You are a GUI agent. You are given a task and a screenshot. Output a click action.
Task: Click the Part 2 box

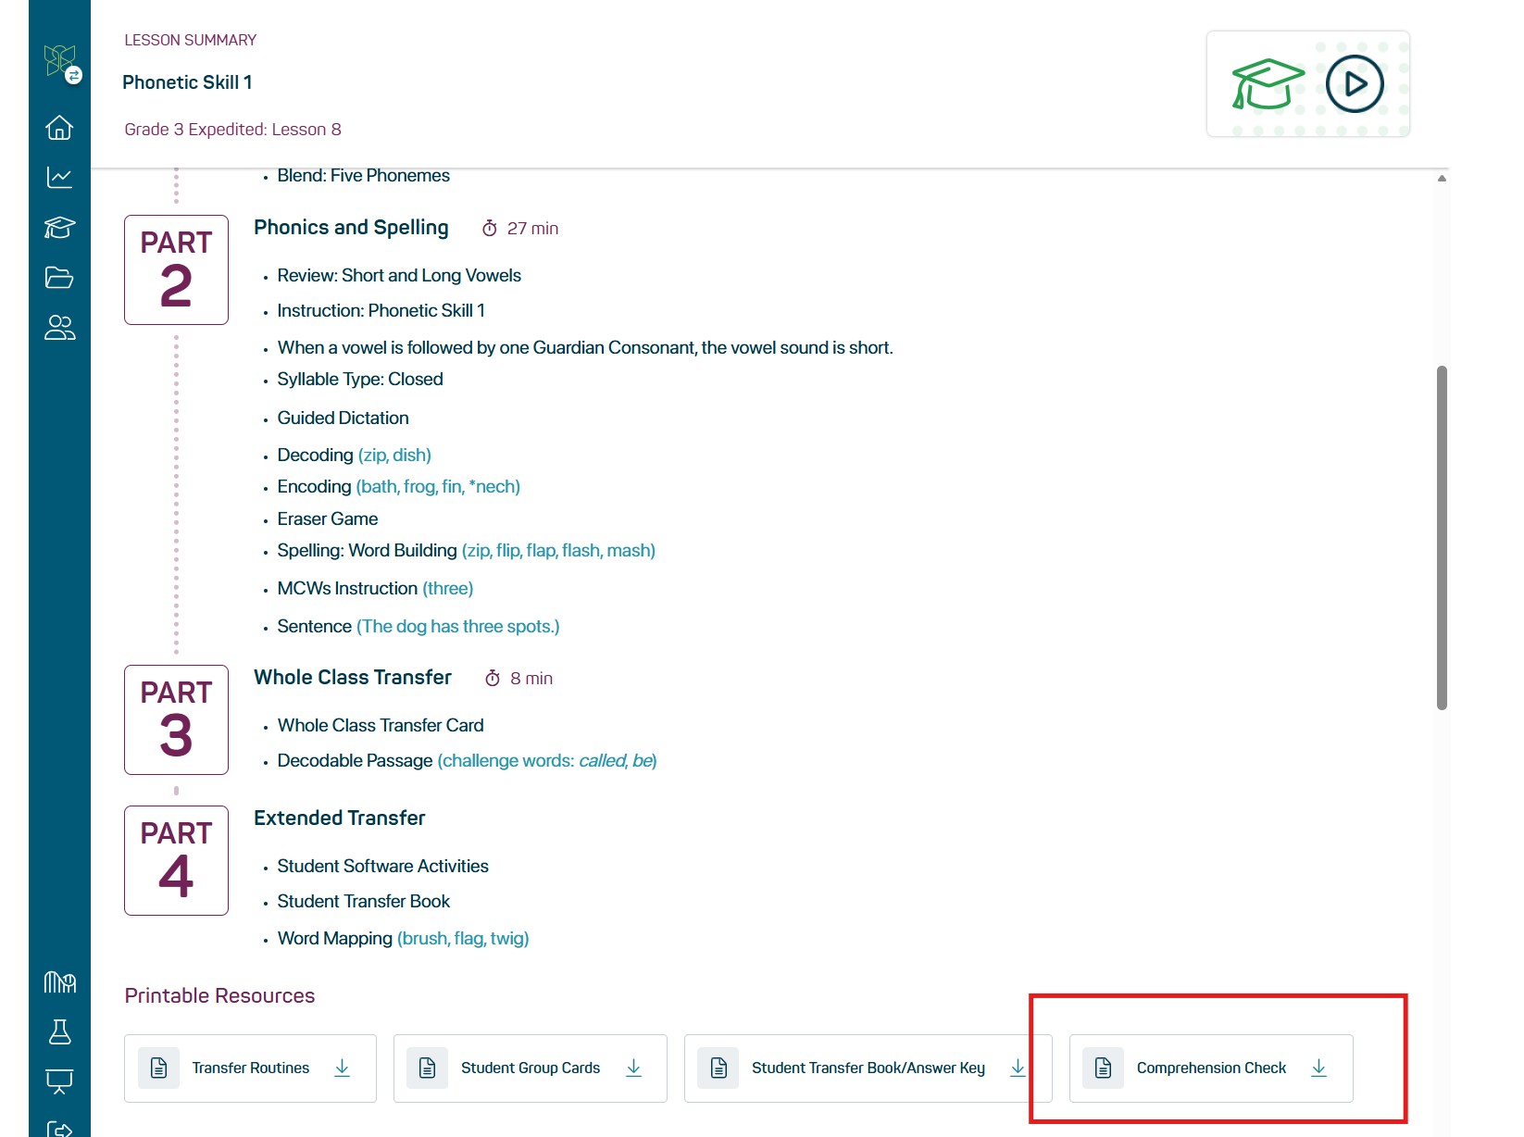point(176,269)
